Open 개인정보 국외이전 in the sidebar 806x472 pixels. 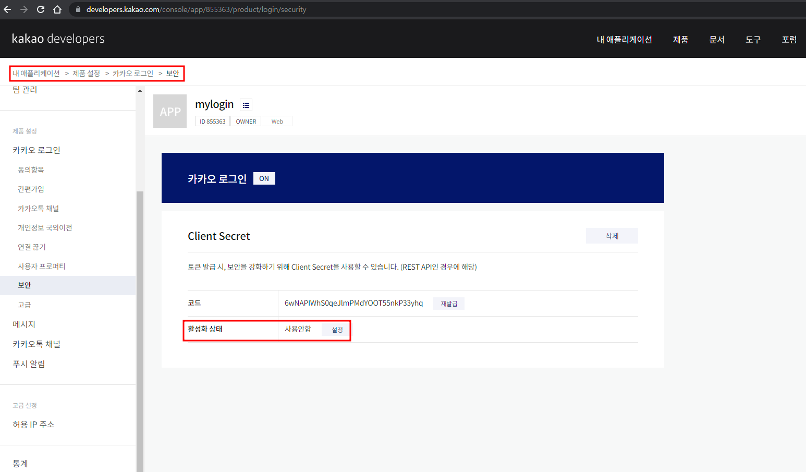pos(45,228)
